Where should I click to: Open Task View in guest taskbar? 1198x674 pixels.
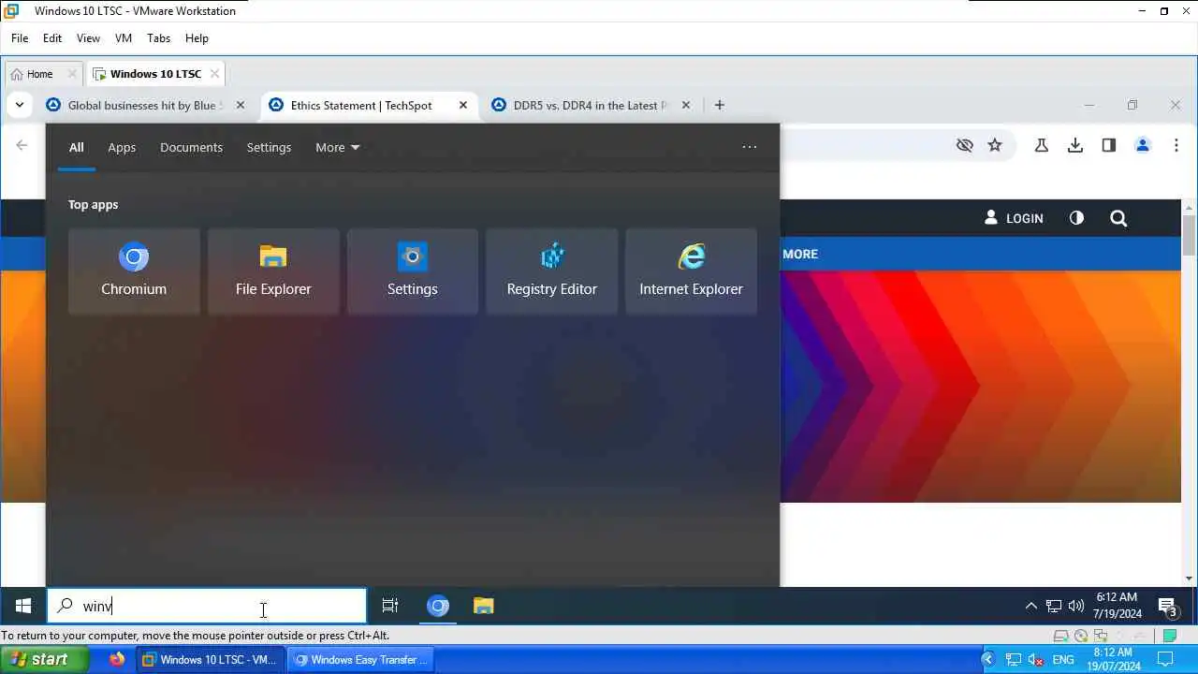pyautogui.click(x=390, y=606)
